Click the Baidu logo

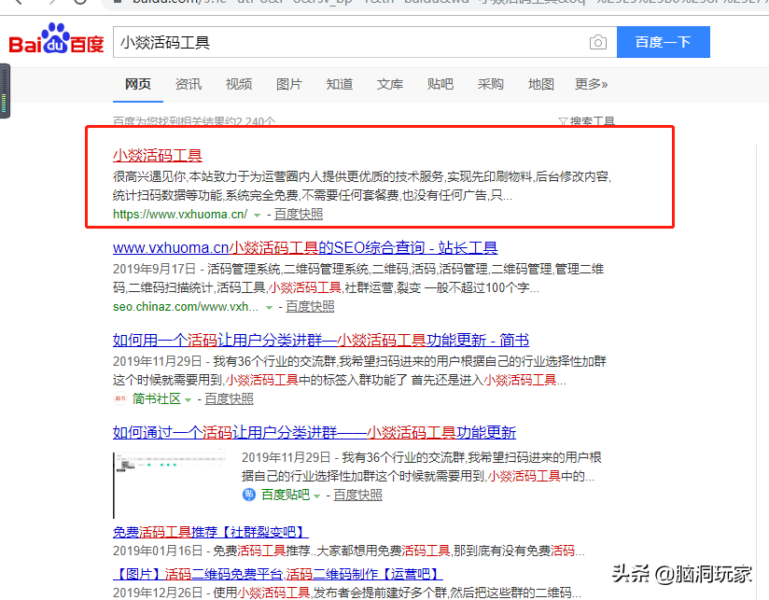click(x=56, y=39)
